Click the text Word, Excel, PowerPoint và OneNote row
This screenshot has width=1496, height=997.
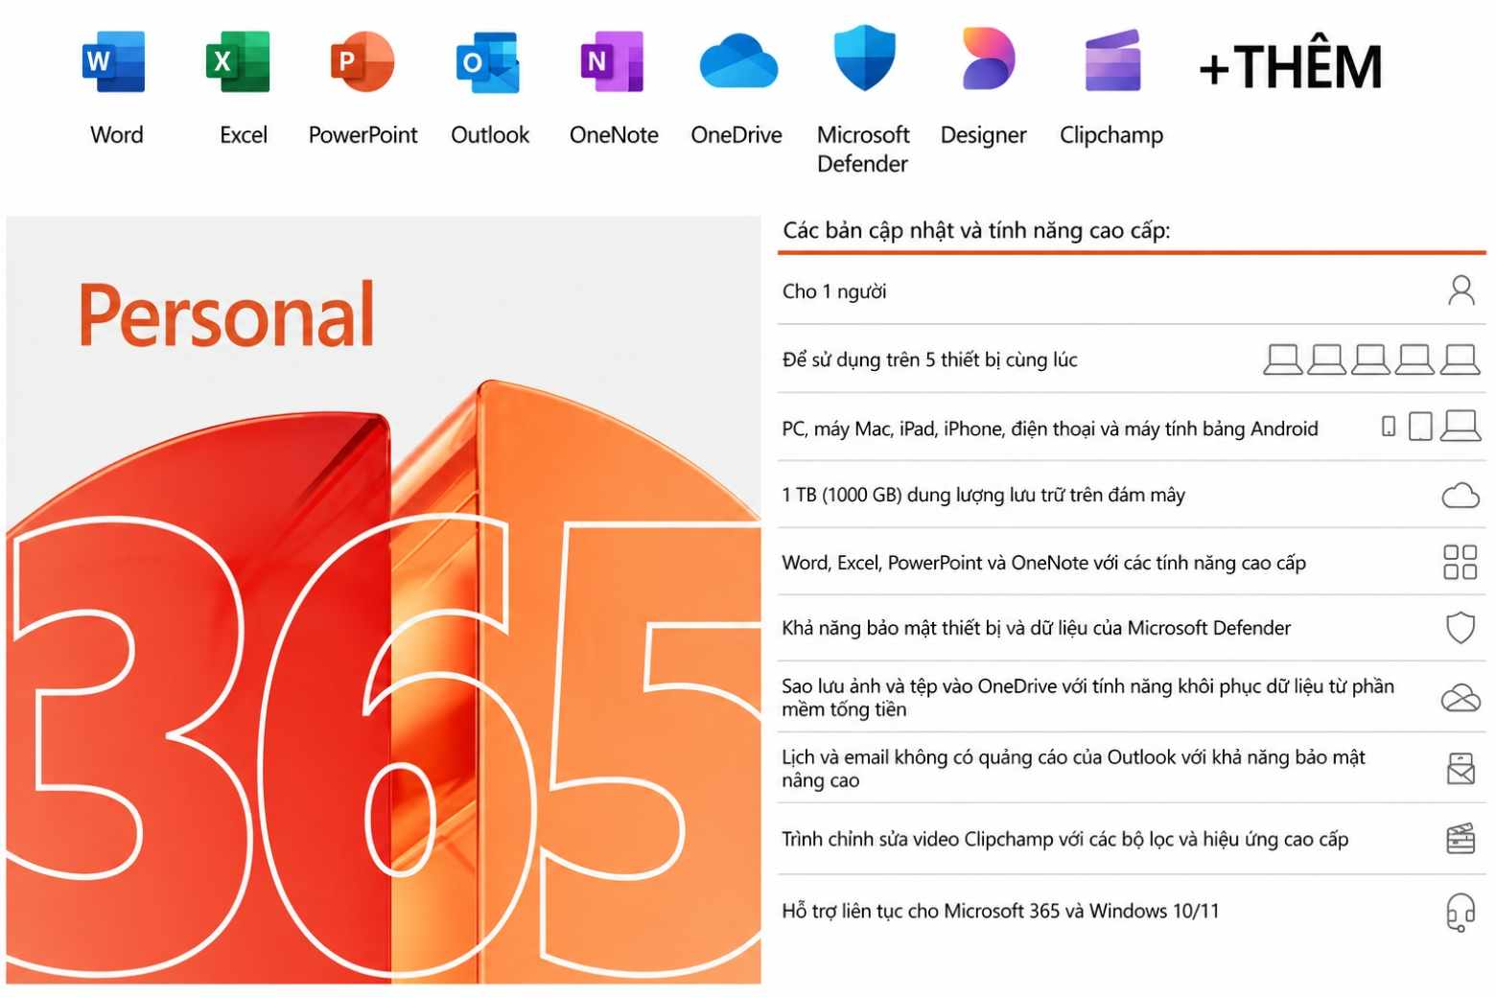click(1043, 563)
